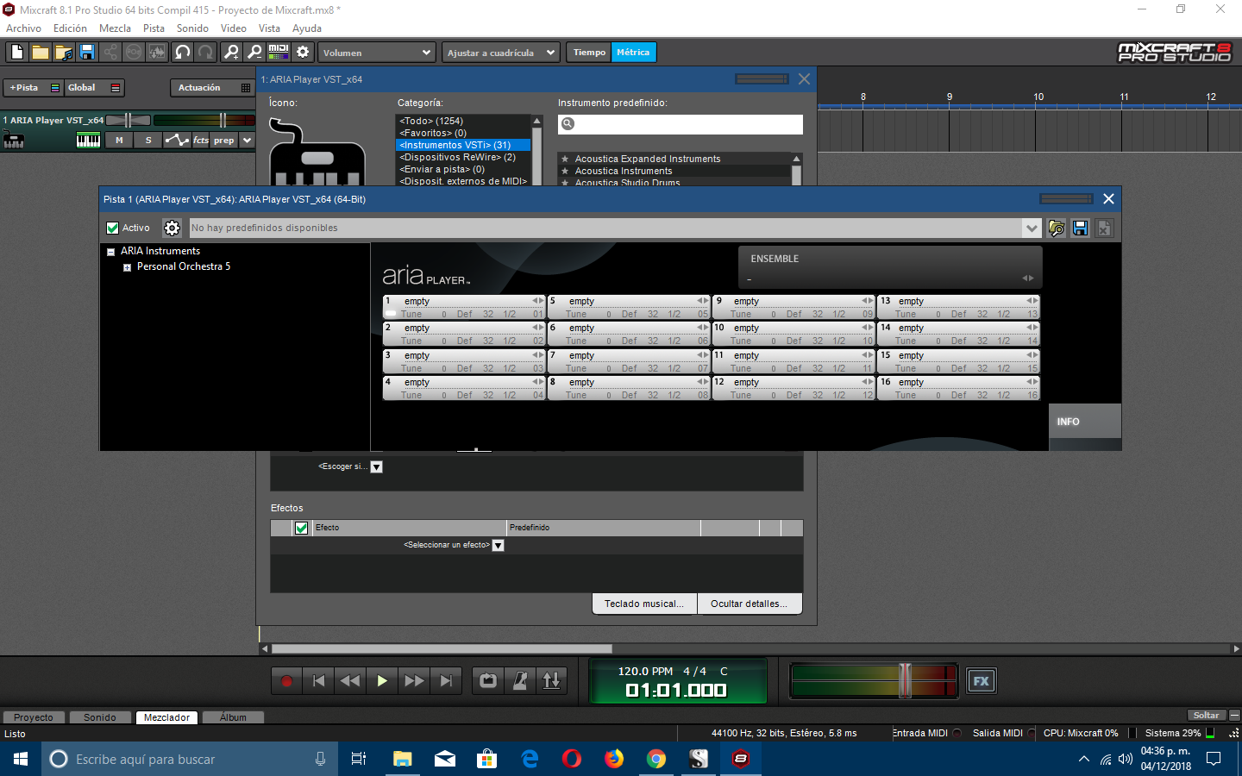Collapse the ARIA Instruments tree node
The height and width of the screenshot is (776, 1242).
tap(110, 252)
